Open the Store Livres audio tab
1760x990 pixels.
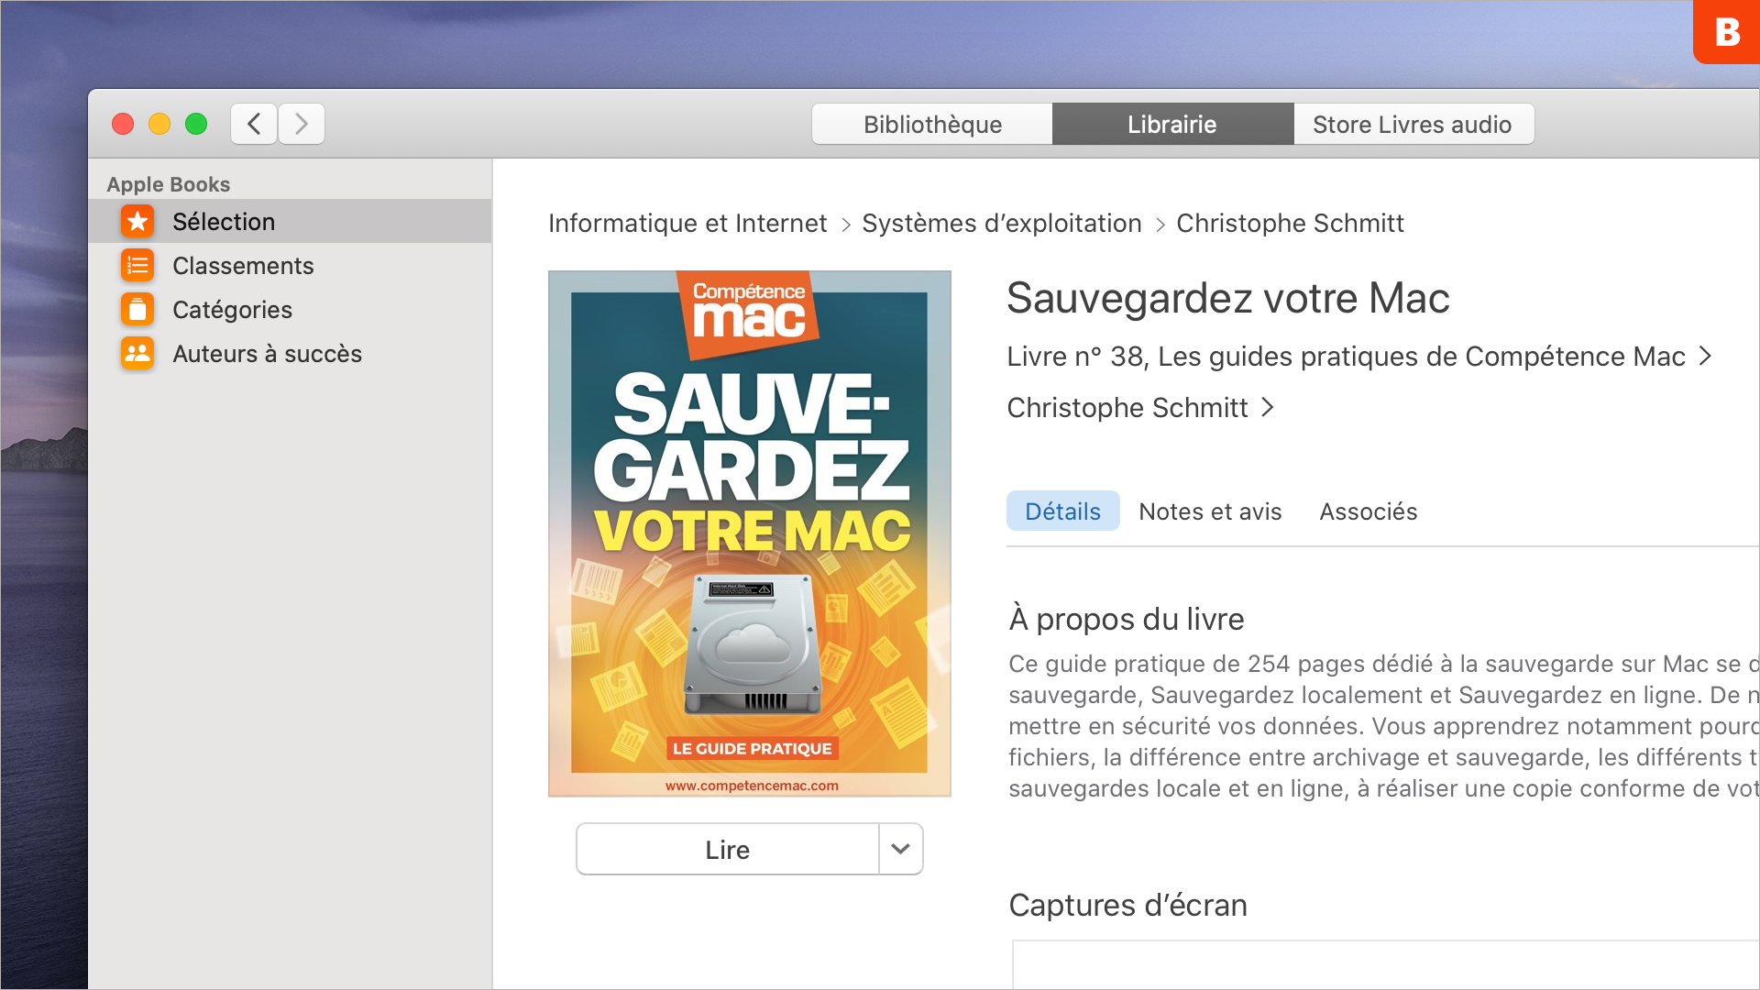1412,124
